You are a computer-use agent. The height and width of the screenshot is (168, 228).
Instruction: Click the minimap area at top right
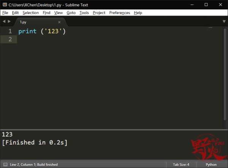pyautogui.click(x=211, y=28)
